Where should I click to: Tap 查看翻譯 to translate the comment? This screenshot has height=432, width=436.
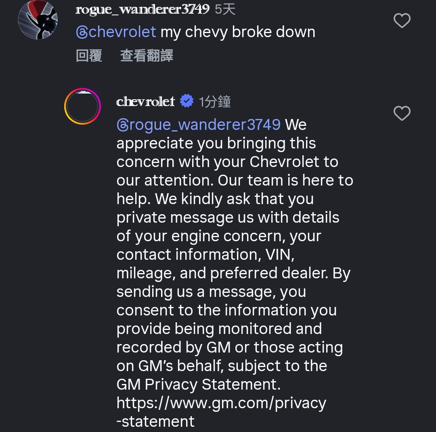(147, 56)
